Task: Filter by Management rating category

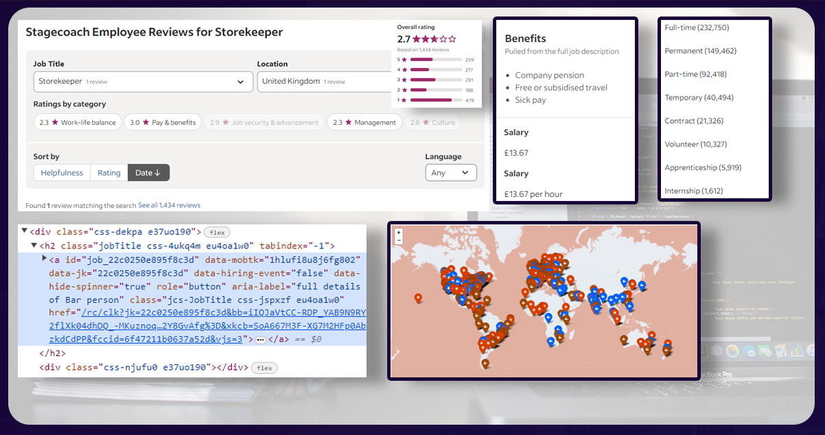Action: point(364,122)
